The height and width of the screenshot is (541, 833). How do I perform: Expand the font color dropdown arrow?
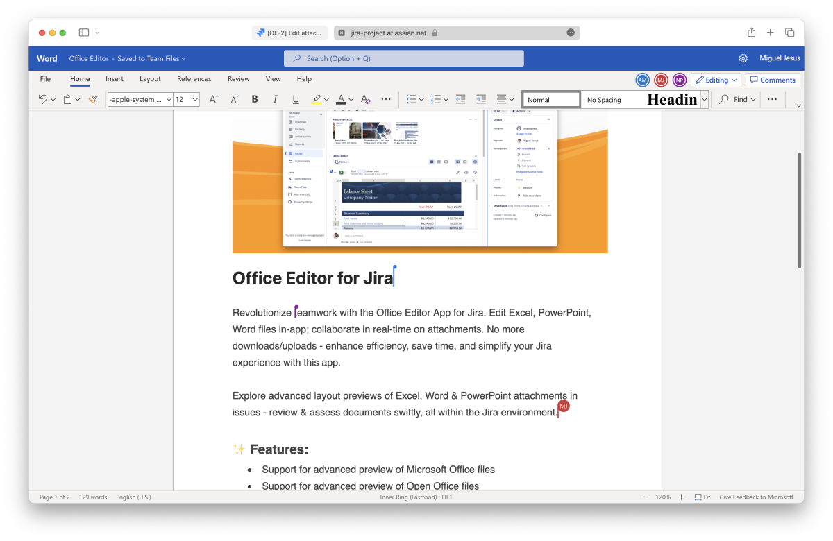pos(351,100)
